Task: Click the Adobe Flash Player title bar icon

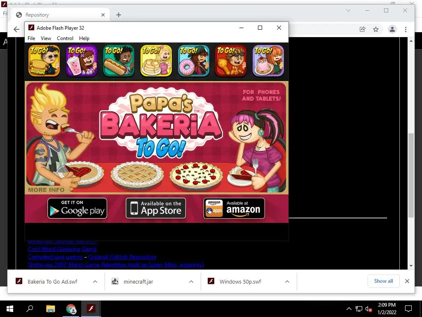Action: 31,28
